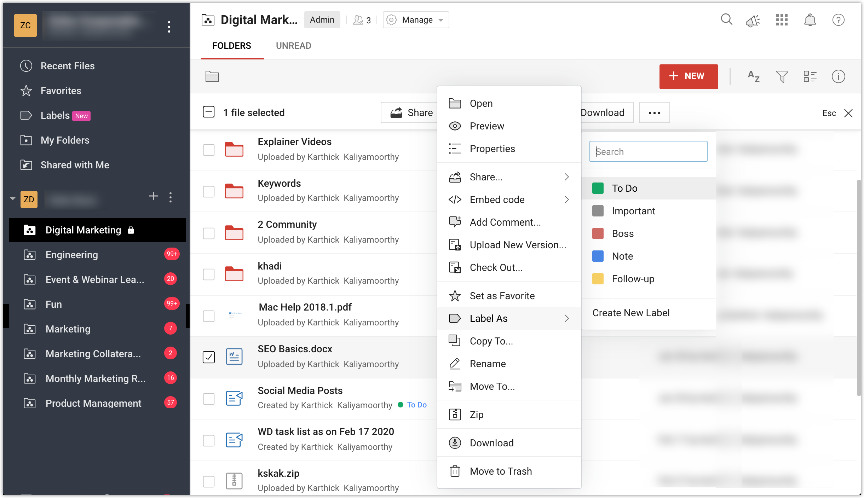
Task: Focus the label Search field
Action: 648,152
